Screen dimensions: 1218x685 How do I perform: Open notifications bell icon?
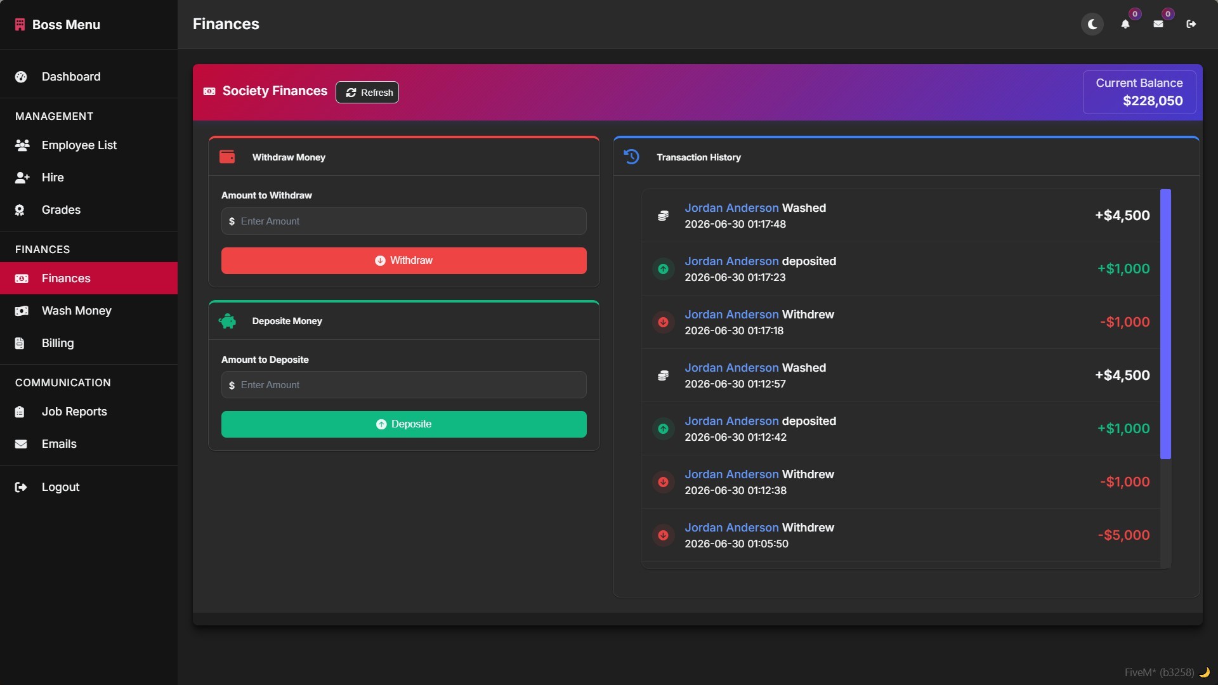(1125, 24)
